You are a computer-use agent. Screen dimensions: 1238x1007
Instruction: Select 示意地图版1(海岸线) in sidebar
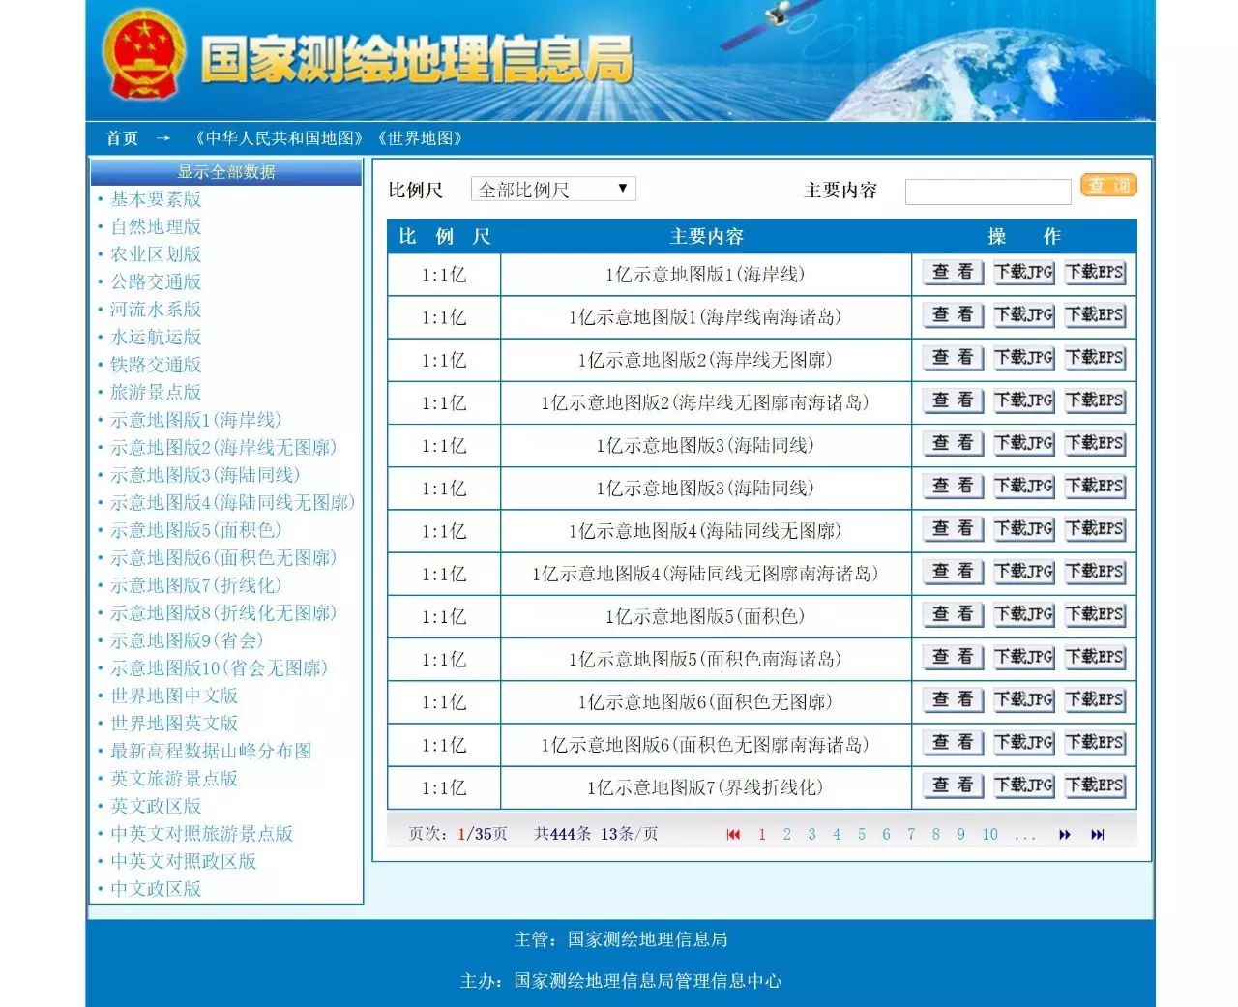click(196, 420)
